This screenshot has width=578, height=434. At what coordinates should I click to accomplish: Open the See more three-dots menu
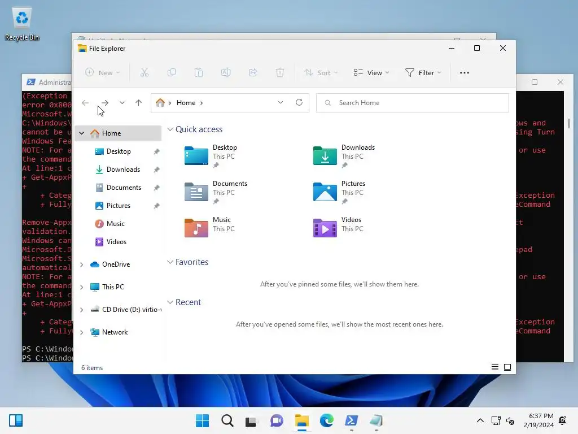coord(465,73)
